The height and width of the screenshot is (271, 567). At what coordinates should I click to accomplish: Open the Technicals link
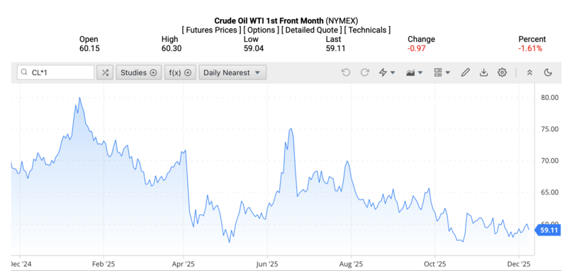click(367, 30)
